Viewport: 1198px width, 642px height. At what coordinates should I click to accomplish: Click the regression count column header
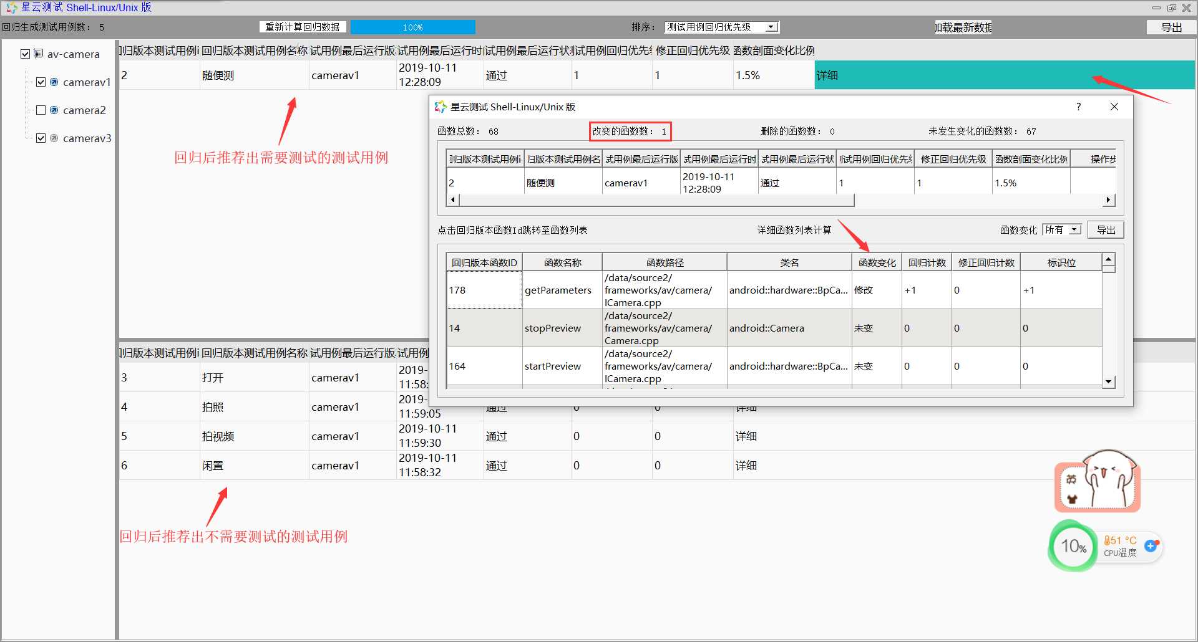(927, 262)
